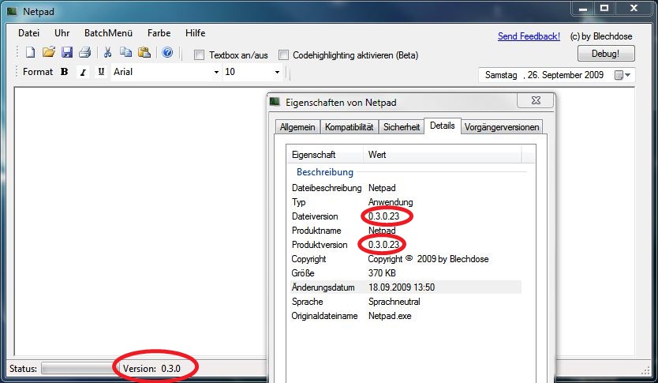Viewport: 658px width, 383px height.
Task: Click September in the date field
Action: 562,75
